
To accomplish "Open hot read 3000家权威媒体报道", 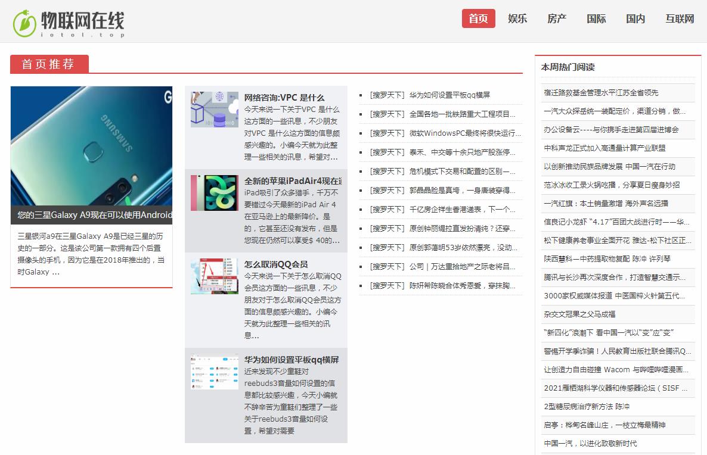I will tap(615, 296).
